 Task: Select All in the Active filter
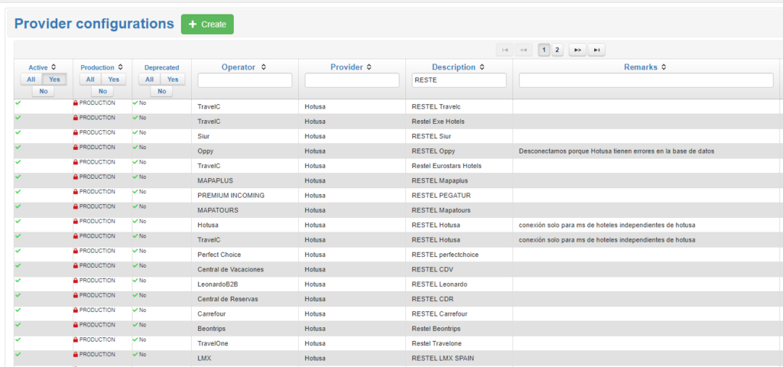click(x=31, y=80)
